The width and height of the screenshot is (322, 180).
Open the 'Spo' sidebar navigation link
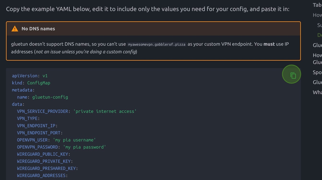317,72
